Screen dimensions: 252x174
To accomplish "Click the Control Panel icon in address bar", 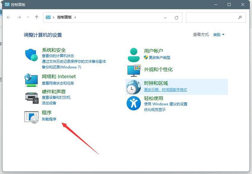I will click(48, 17).
